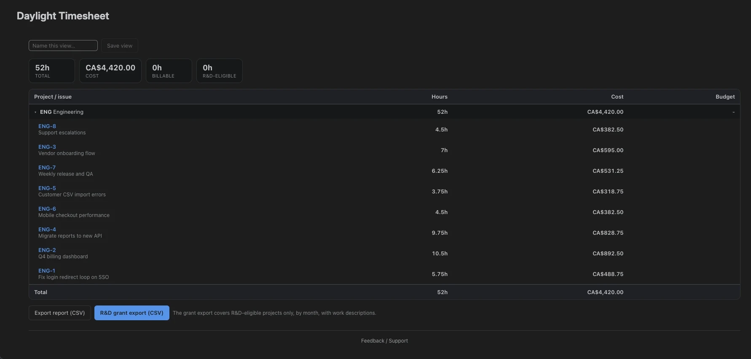Select the 'Q4 billing dashboard' issue description
Screen dimensions: 751x359
63,257
